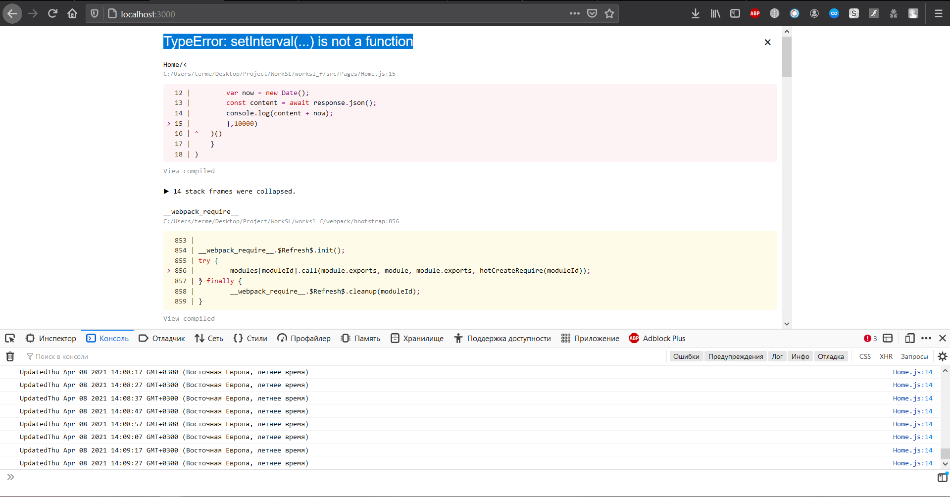Toggle the Ошибки filter
The height and width of the screenshot is (497, 950).
(686, 356)
